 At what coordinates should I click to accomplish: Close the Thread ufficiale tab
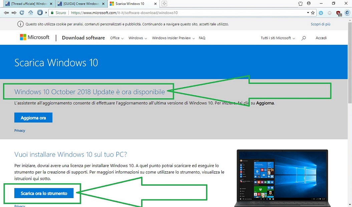point(51,4)
